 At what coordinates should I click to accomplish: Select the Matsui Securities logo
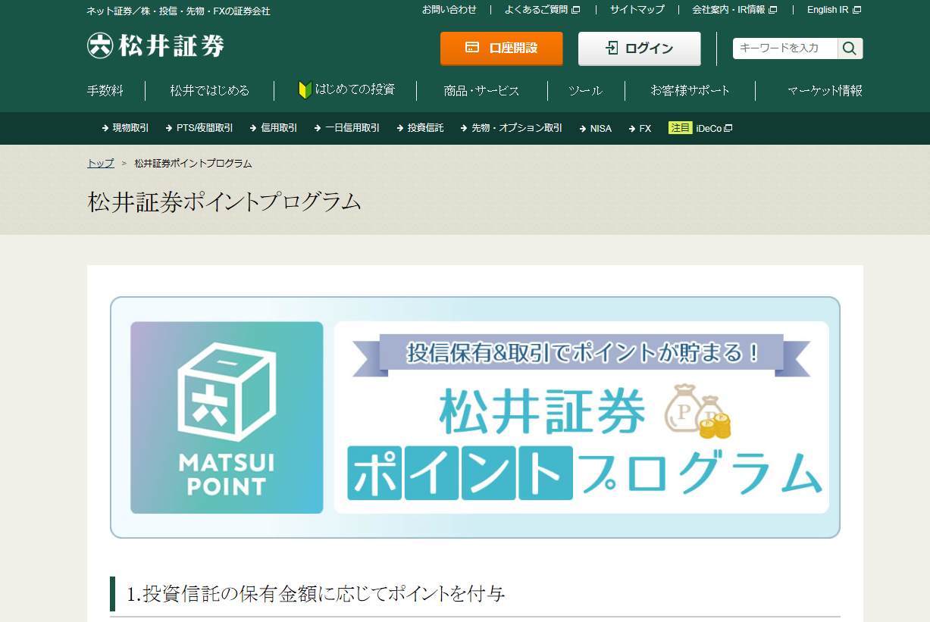tap(154, 45)
